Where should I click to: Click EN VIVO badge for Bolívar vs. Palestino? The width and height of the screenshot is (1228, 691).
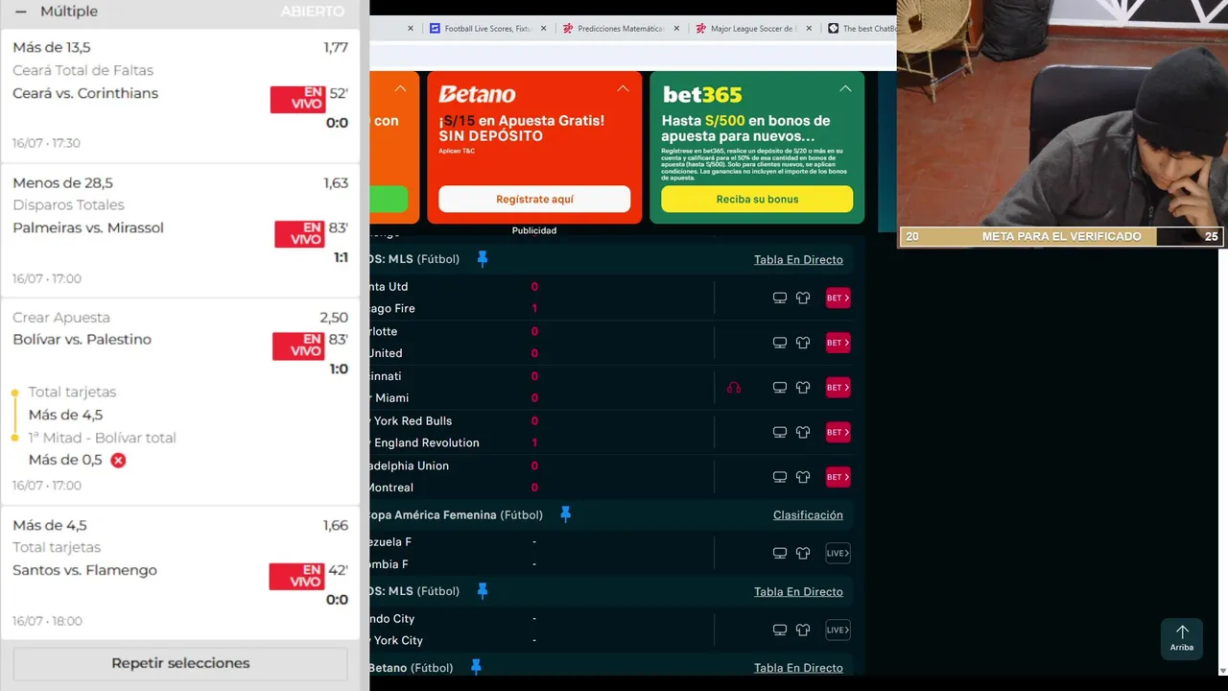[x=298, y=345]
